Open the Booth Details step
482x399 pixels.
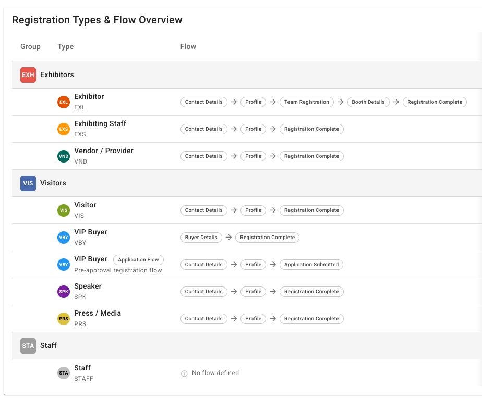pyautogui.click(x=368, y=102)
